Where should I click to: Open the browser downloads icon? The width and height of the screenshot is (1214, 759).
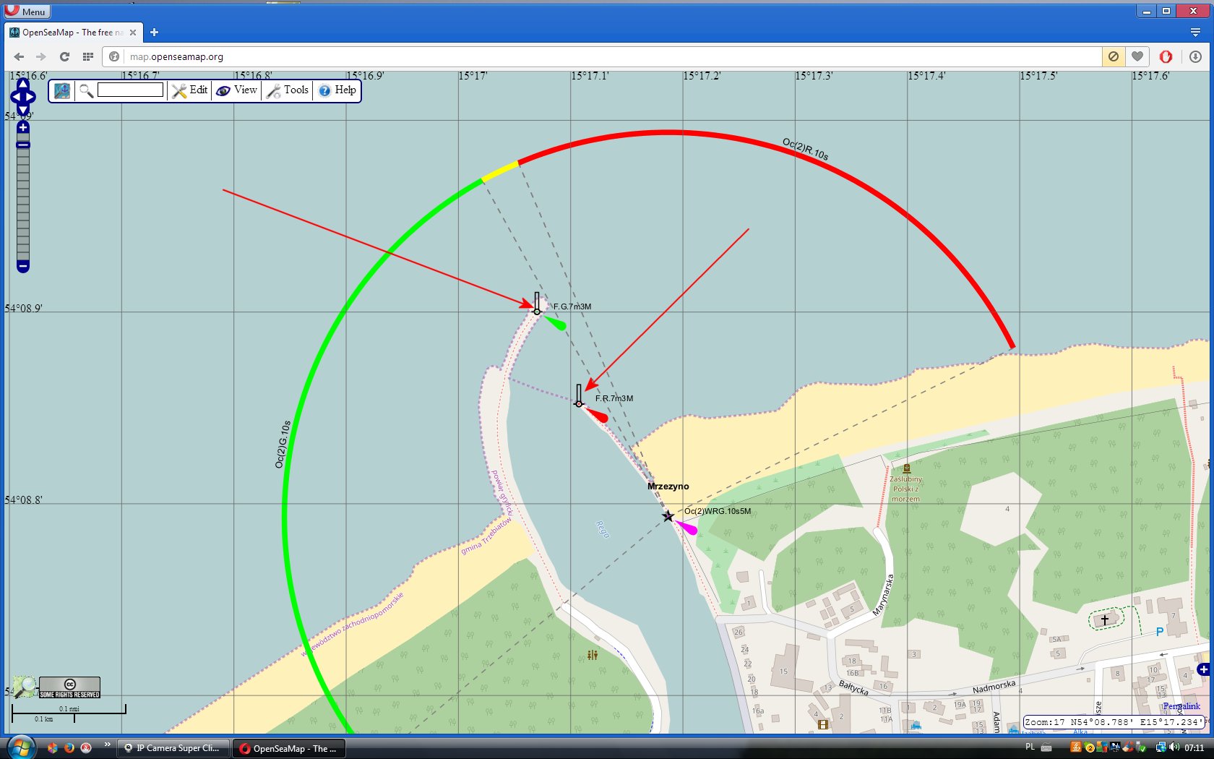1195,56
